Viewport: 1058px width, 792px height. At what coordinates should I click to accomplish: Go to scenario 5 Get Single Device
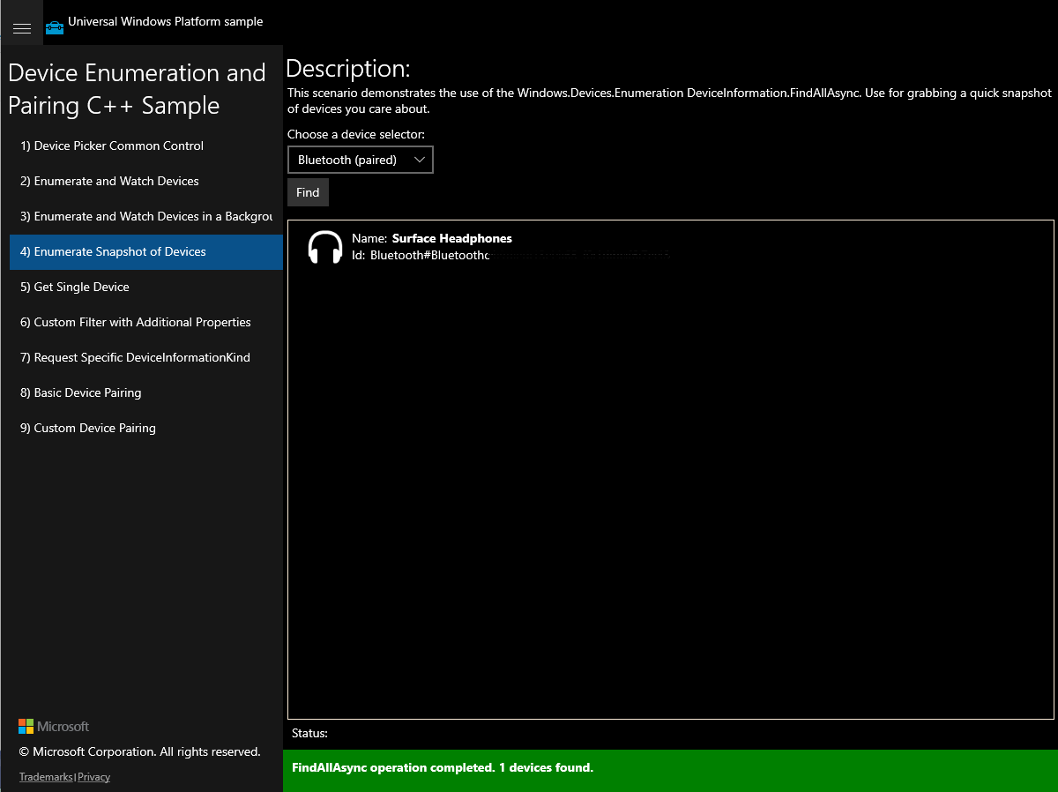coord(146,288)
